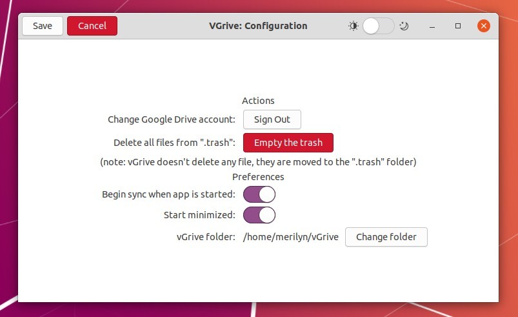518x317 pixels.
Task: Maximize the VGrive Configuration window
Action: (458, 26)
